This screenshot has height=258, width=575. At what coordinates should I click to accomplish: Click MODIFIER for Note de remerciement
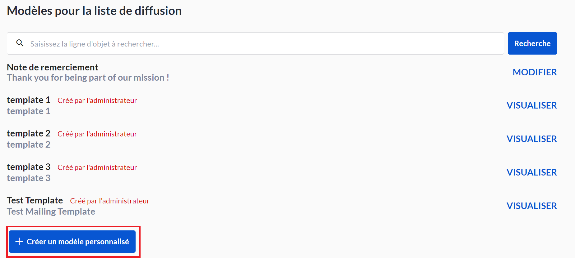[535, 72]
